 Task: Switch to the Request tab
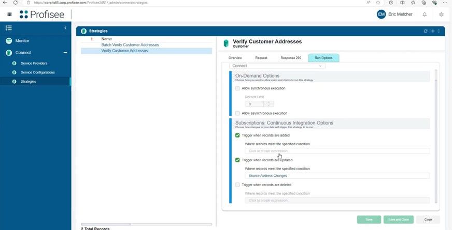(x=261, y=58)
